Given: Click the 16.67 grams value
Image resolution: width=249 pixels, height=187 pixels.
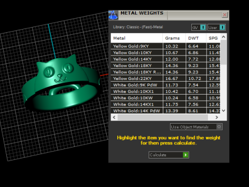Looking at the screenshot, I should (172, 78).
